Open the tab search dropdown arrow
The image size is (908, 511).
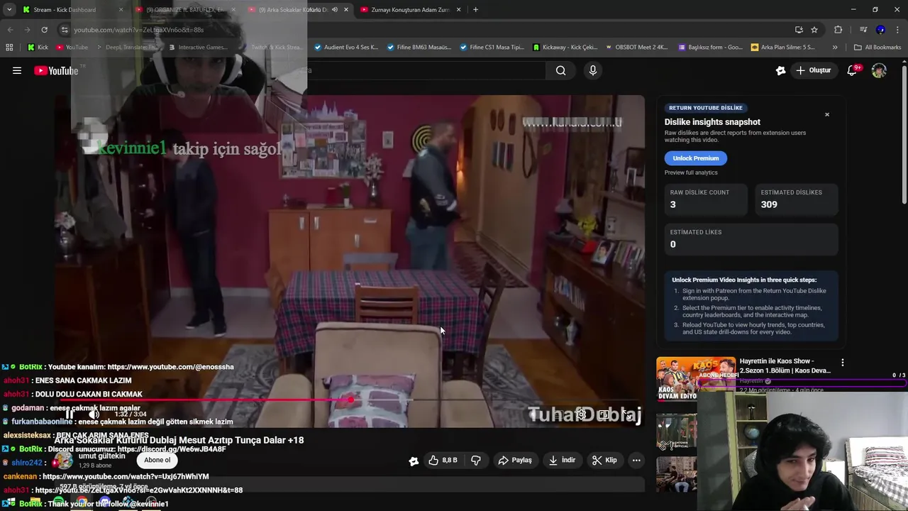click(9, 10)
